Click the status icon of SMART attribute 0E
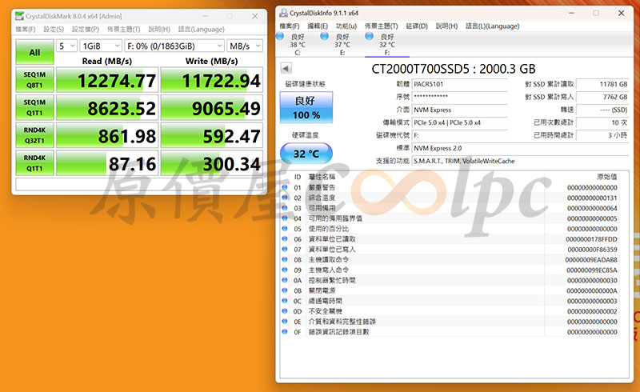 (285, 322)
